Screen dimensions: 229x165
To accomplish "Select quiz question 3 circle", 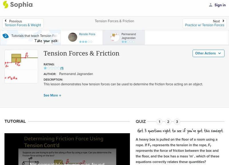I will click(177, 121).
